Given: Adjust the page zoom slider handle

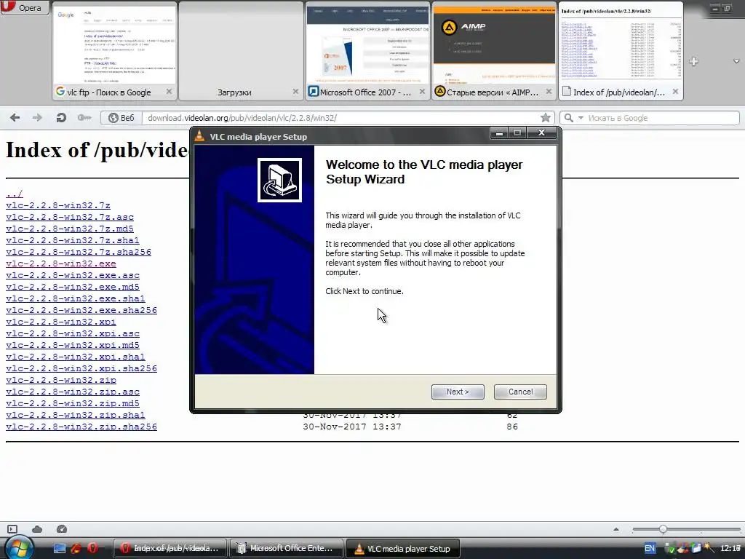Looking at the screenshot, I should click(663, 529).
